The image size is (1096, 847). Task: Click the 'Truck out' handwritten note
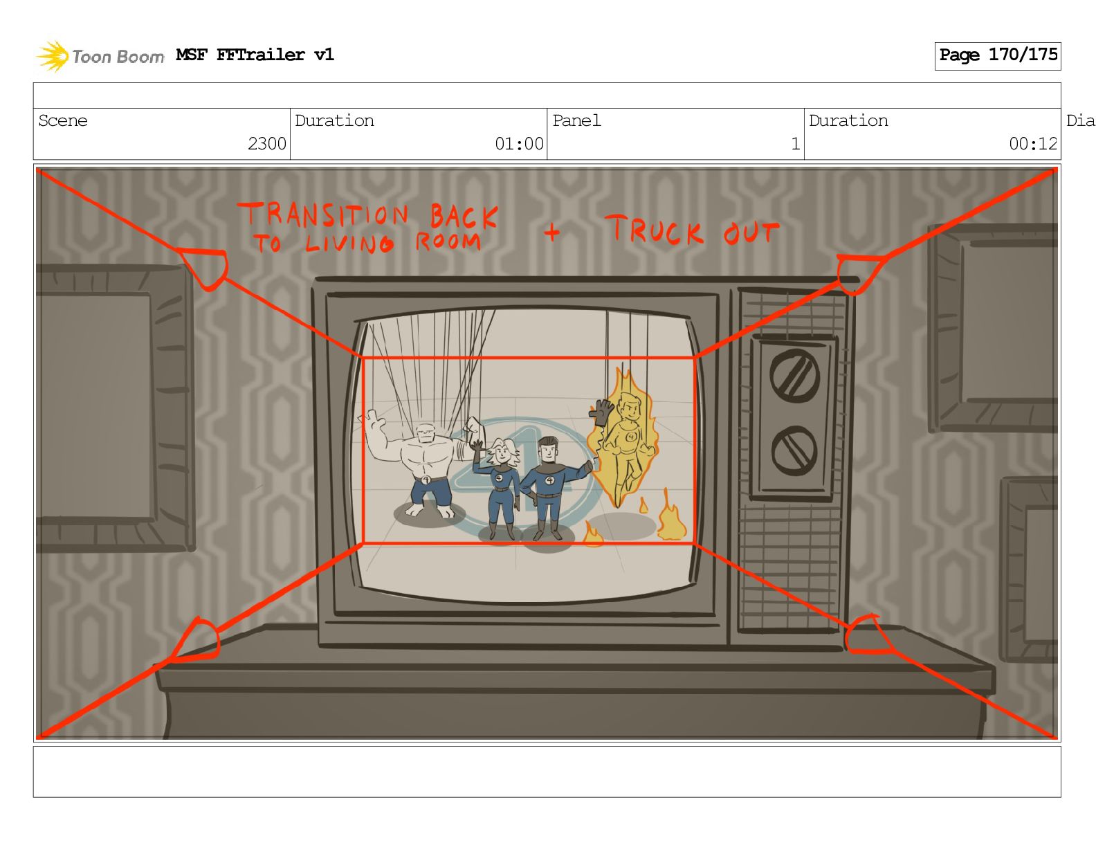tap(692, 230)
